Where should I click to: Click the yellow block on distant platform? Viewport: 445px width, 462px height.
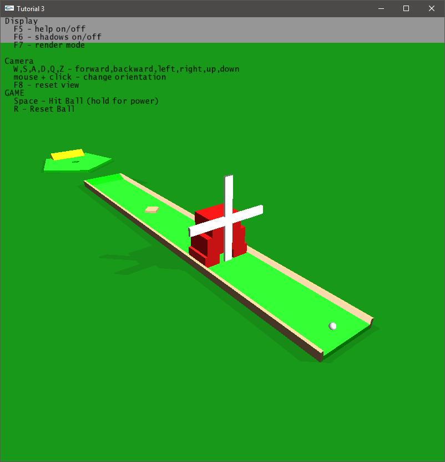point(68,154)
